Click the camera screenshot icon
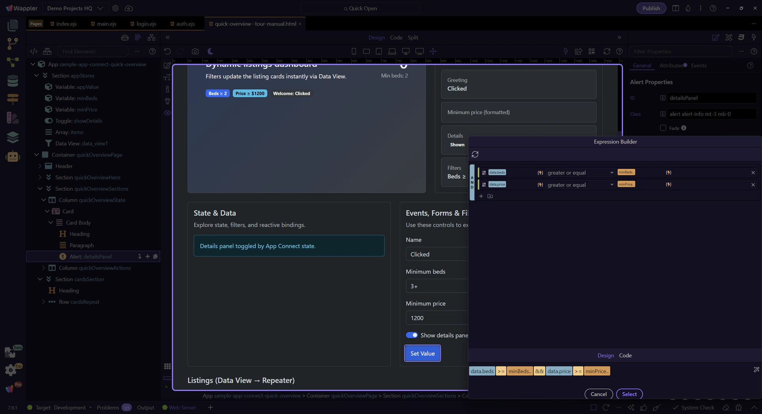 tap(195, 51)
